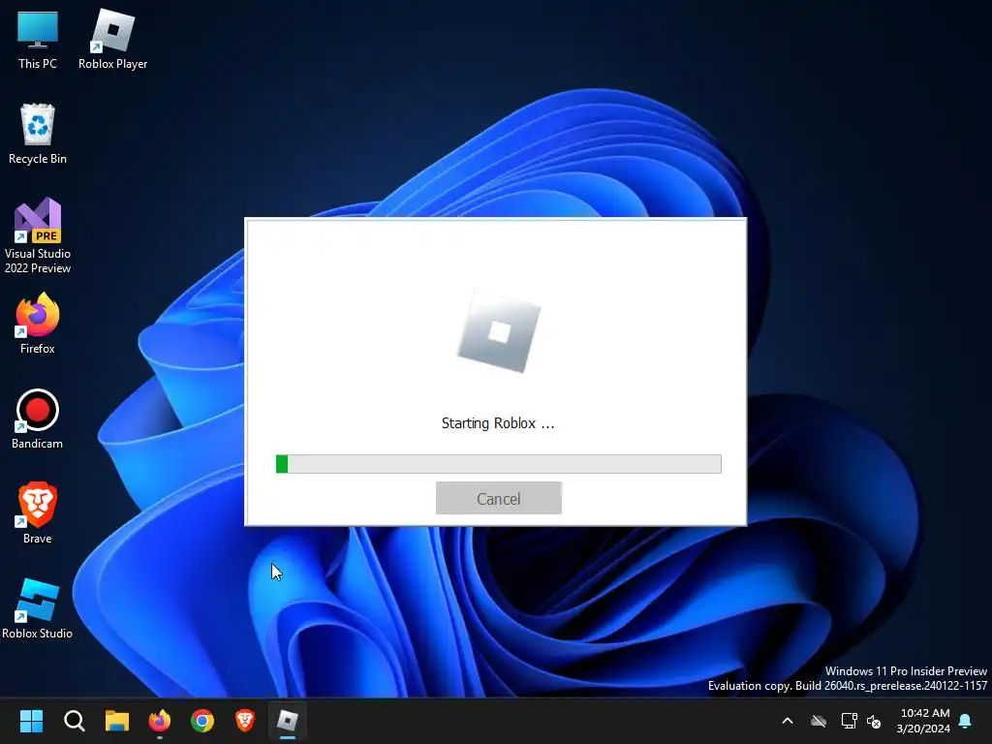Screen dimensions: 992x744
Task: Open the notifications bell icon
Action: [x=966, y=721]
